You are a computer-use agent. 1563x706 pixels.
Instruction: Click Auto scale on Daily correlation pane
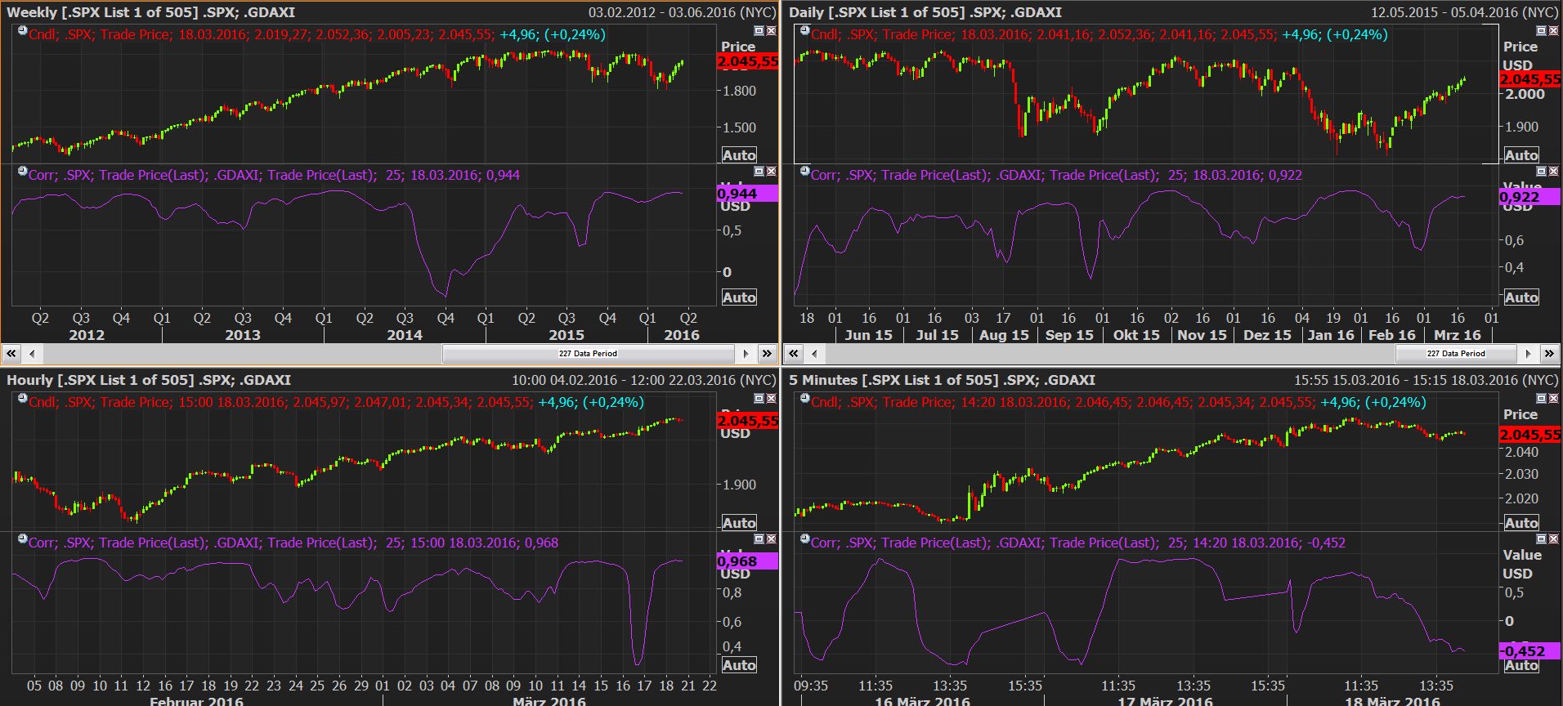[1521, 297]
